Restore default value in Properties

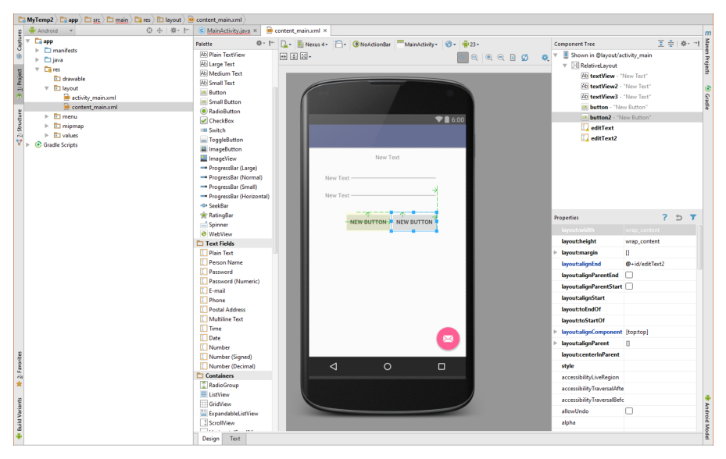(x=679, y=217)
